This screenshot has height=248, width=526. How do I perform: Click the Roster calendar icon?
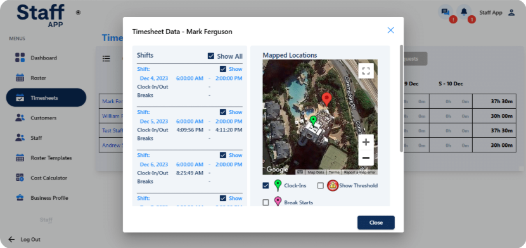pos(20,78)
